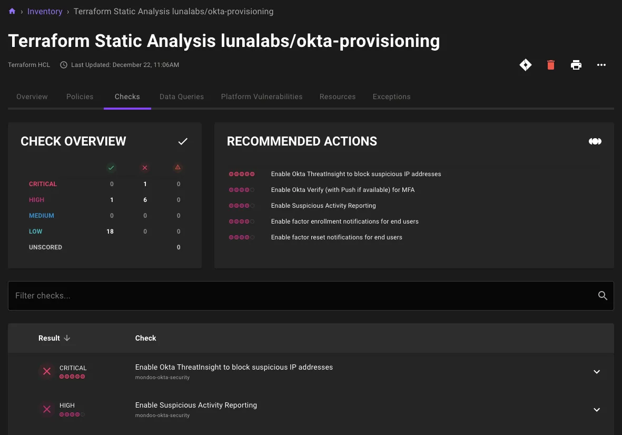Click mondoo-okta-security under ThreatInsight check
The height and width of the screenshot is (435, 622).
[x=162, y=378]
